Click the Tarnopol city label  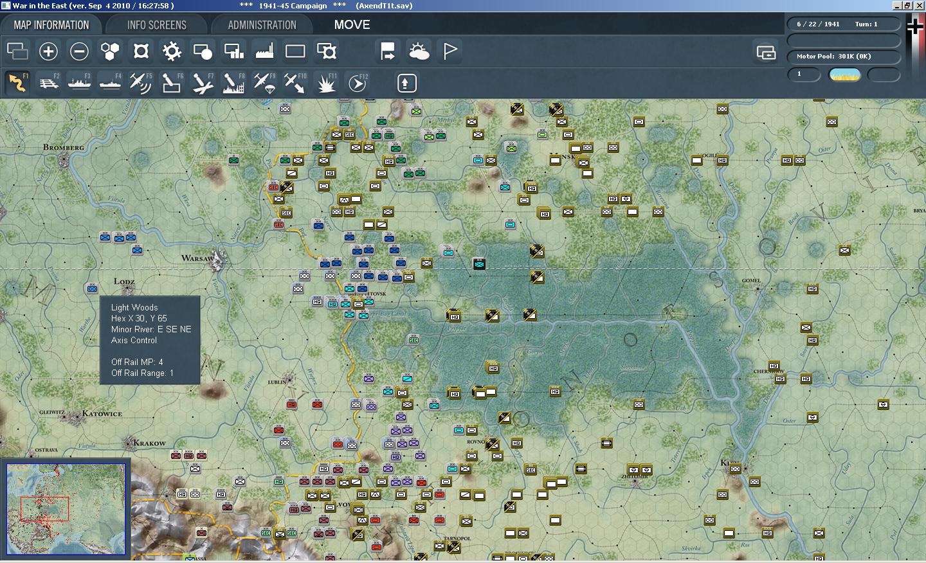pyautogui.click(x=457, y=539)
